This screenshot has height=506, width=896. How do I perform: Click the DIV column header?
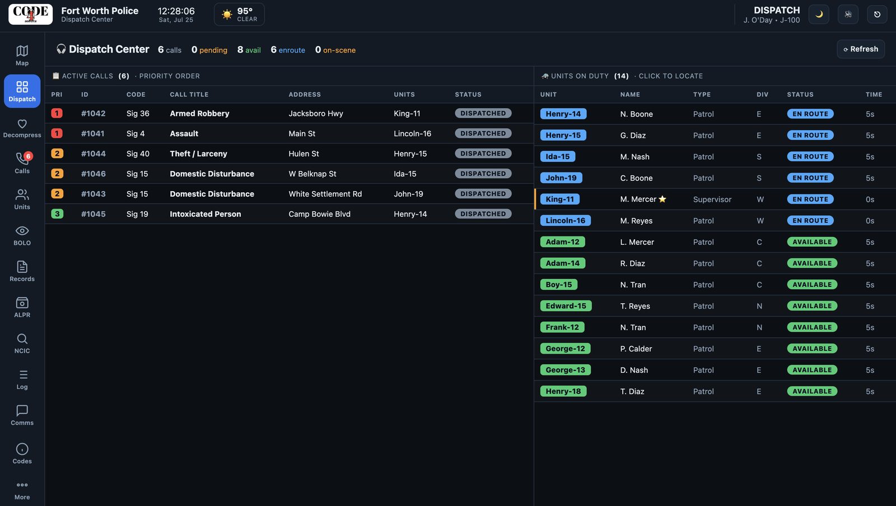pos(762,95)
